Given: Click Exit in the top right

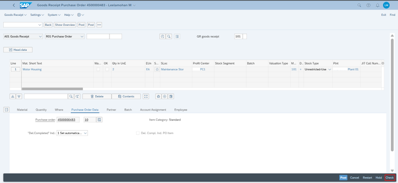Looking at the screenshot, I should point(384,15).
